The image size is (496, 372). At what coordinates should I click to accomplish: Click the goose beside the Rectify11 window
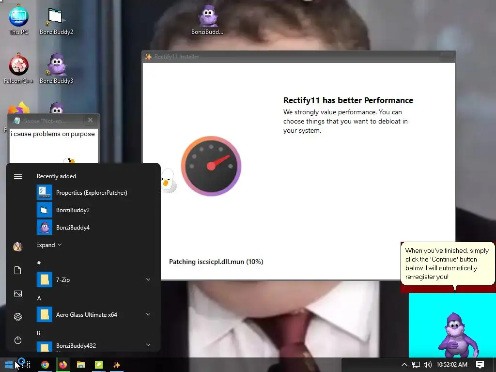click(168, 180)
